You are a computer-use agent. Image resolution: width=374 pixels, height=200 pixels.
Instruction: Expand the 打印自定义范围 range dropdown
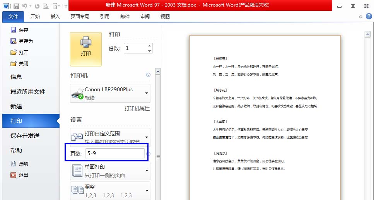coord(147,137)
